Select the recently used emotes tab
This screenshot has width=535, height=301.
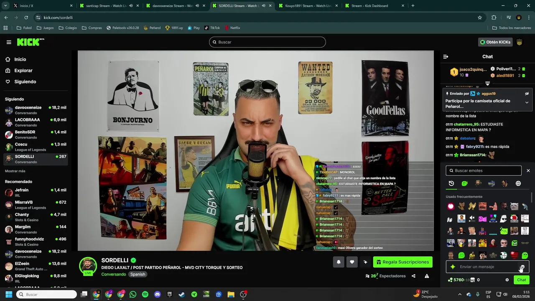coord(451,184)
